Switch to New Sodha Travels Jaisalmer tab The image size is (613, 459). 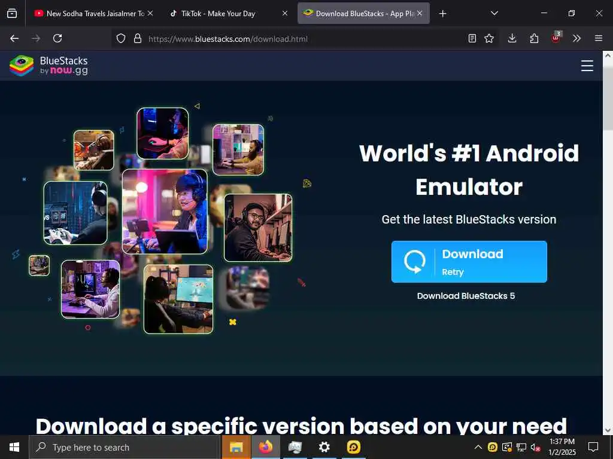(x=94, y=13)
